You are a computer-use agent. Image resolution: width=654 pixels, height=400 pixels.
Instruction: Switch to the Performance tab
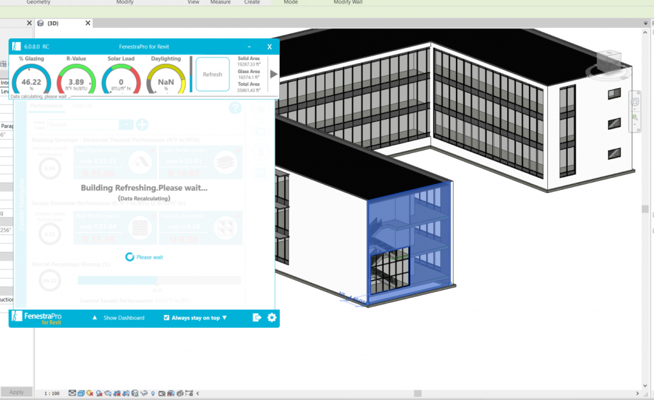click(x=46, y=105)
